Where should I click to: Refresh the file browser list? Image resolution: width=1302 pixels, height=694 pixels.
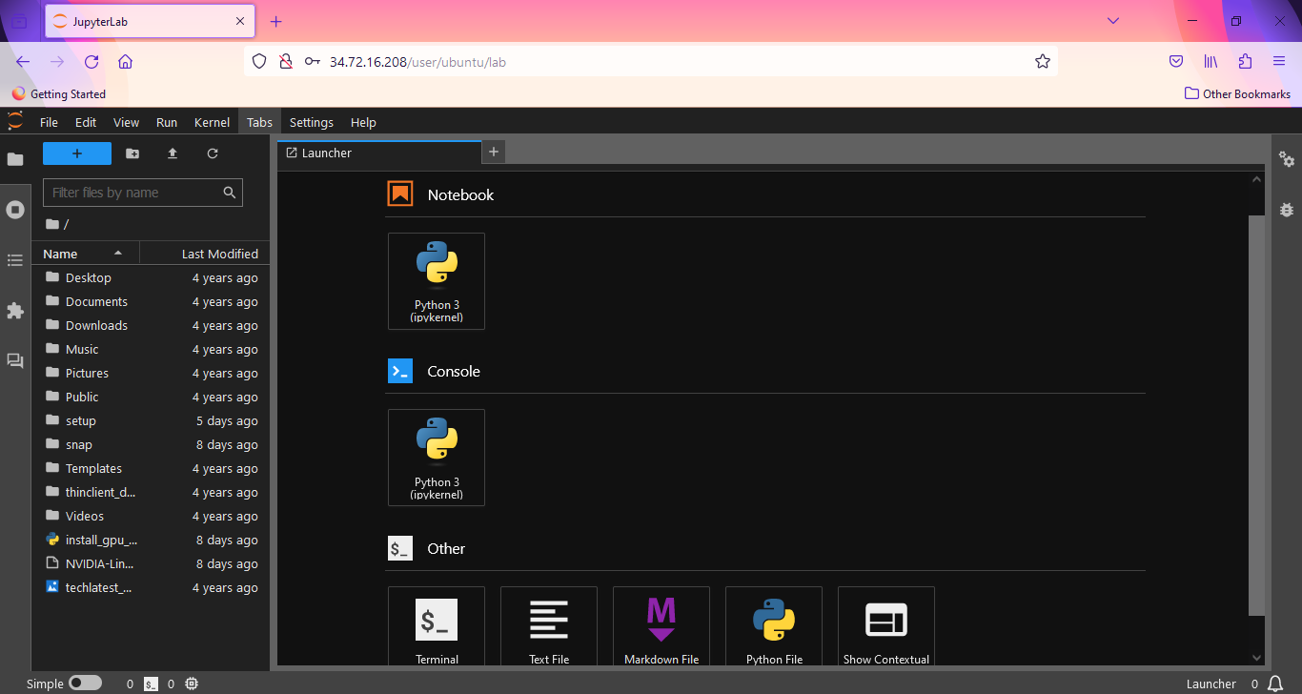213,153
